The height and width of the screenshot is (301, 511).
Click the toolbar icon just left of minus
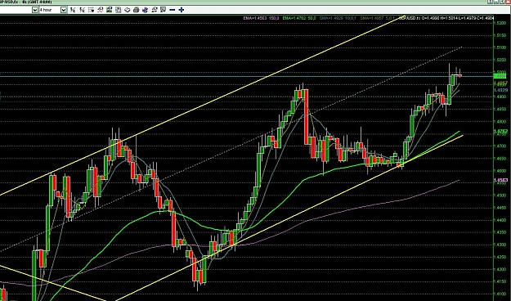point(163,10)
